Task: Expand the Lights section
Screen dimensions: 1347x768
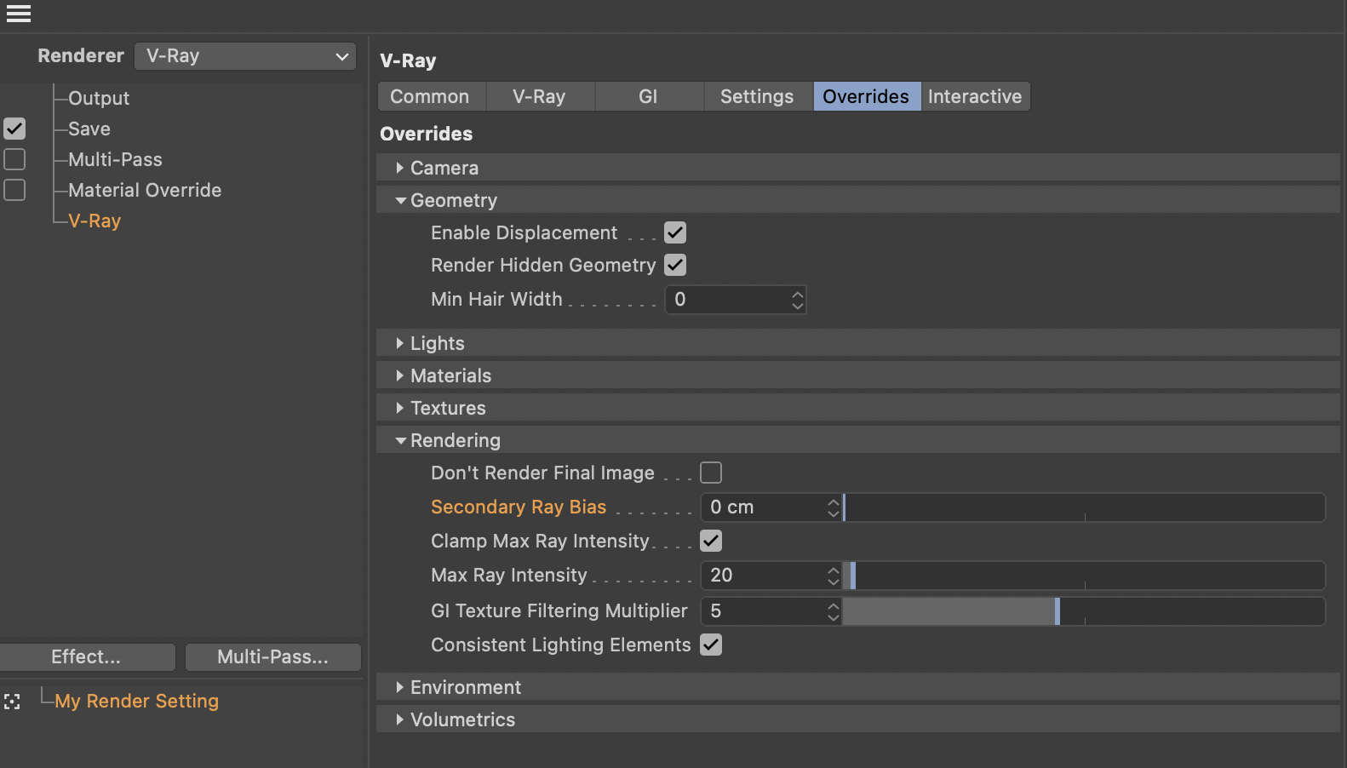Action: tap(858, 343)
